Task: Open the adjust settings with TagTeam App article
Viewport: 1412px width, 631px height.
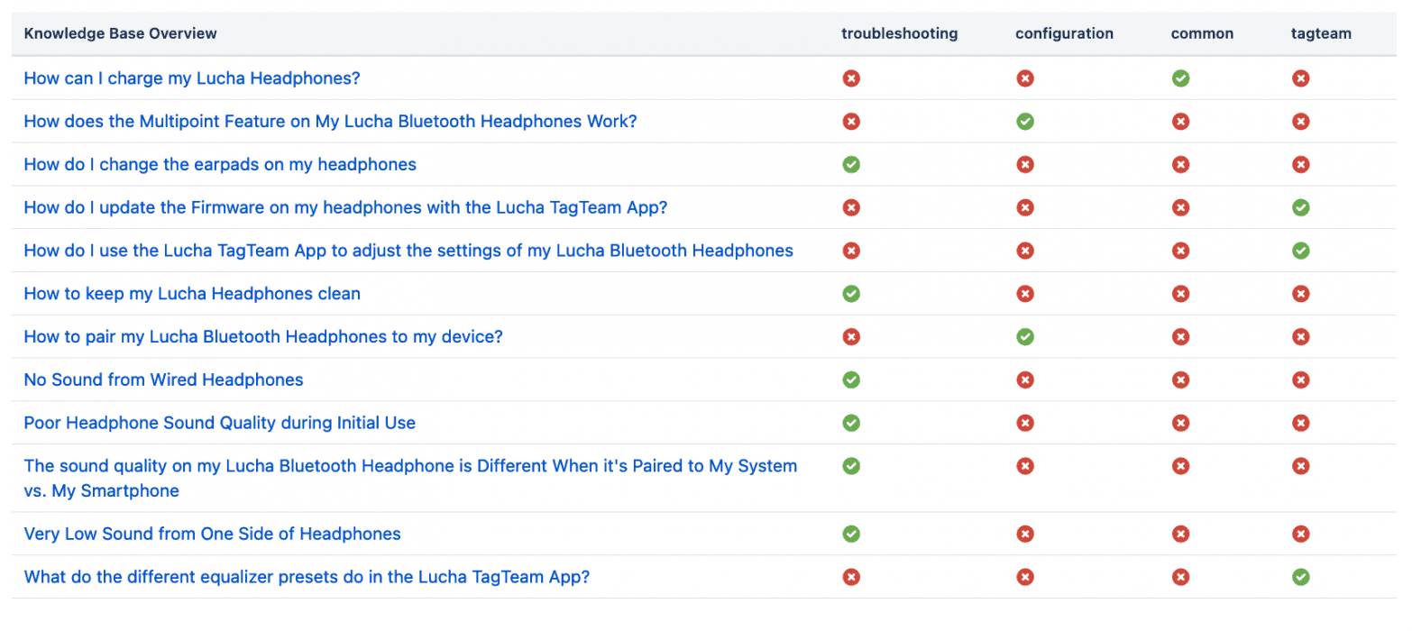Action: click(408, 251)
